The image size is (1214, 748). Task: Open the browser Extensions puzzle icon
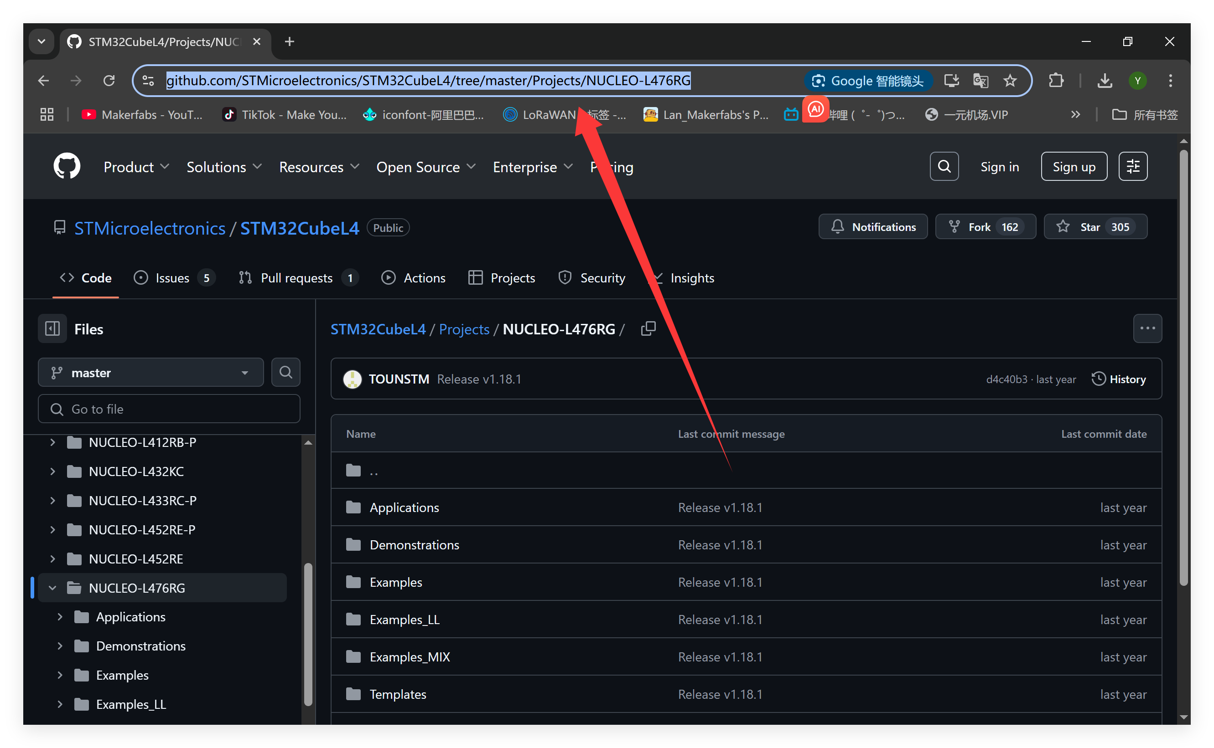(x=1056, y=81)
